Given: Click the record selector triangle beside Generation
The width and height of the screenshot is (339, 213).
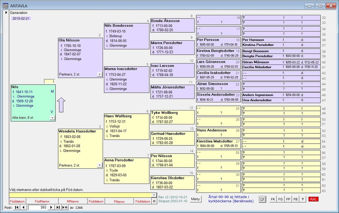Looking at the screenshot, I should pos(6,13).
